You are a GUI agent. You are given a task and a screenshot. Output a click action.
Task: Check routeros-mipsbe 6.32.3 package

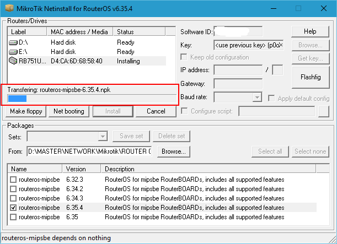point(13,180)
